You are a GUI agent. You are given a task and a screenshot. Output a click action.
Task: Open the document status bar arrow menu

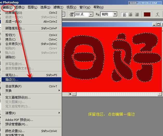[x=70, y=94]
